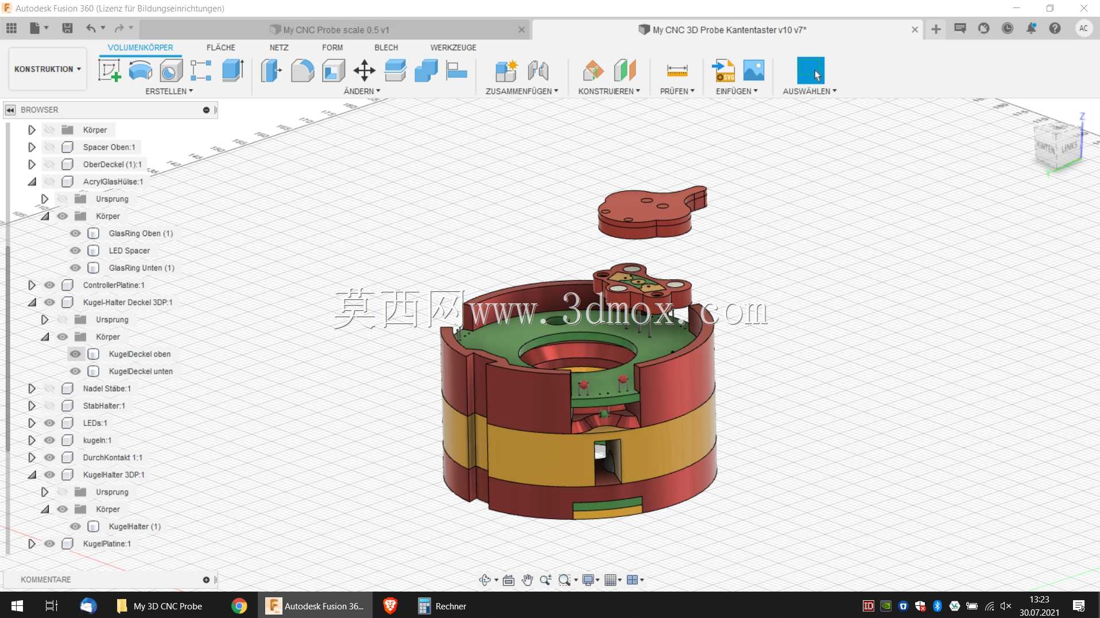Open the ZUSAMMENFÜGEN dropdown menu
Screen dimensions: 1100x618
[x=521, y=91]
